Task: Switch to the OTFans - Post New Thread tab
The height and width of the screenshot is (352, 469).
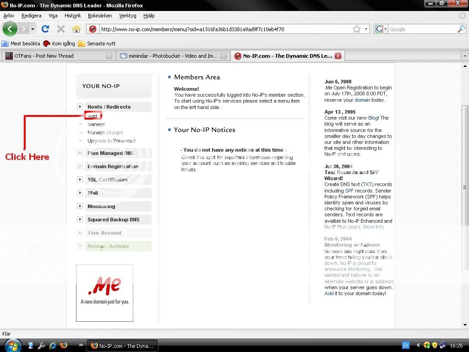Action: [58, 56]
